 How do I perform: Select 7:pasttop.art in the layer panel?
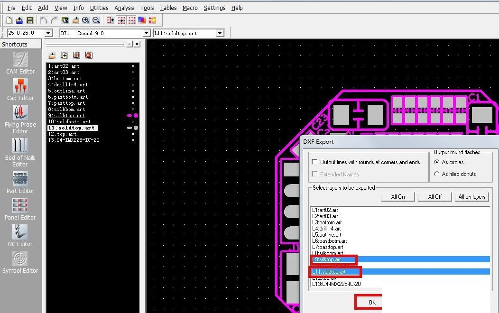coord(66,103)
